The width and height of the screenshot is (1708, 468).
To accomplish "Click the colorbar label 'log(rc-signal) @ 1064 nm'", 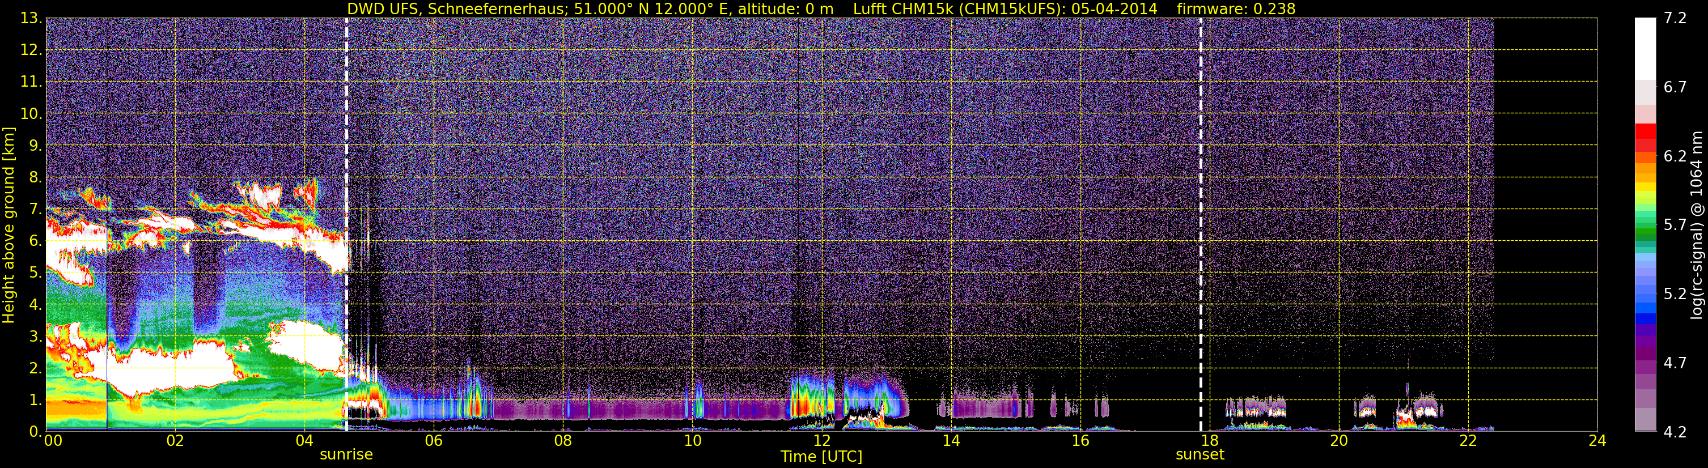I will tap(1697, 225).
